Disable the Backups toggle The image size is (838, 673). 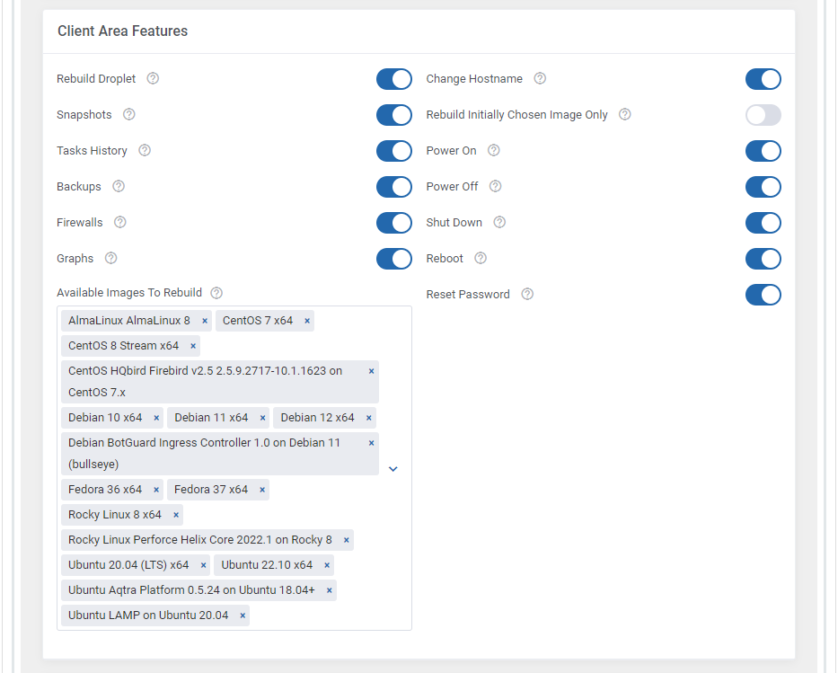click(394, 187)
